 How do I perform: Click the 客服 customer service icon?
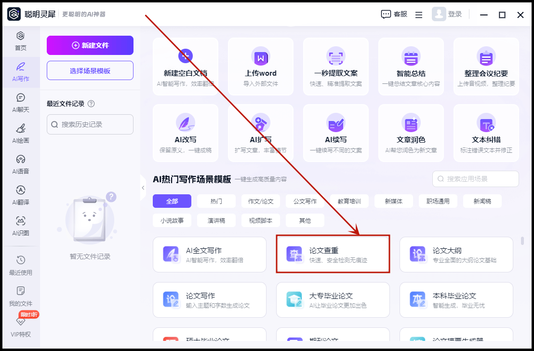coord(386,14)
